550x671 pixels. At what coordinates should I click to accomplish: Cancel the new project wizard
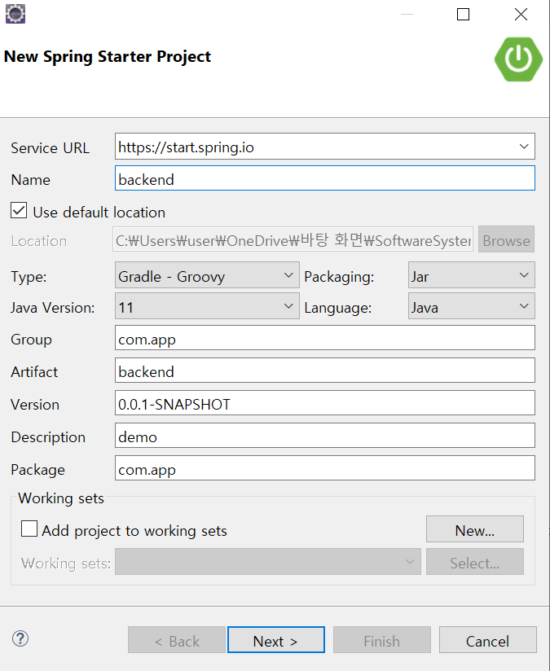tap(487, 639)
